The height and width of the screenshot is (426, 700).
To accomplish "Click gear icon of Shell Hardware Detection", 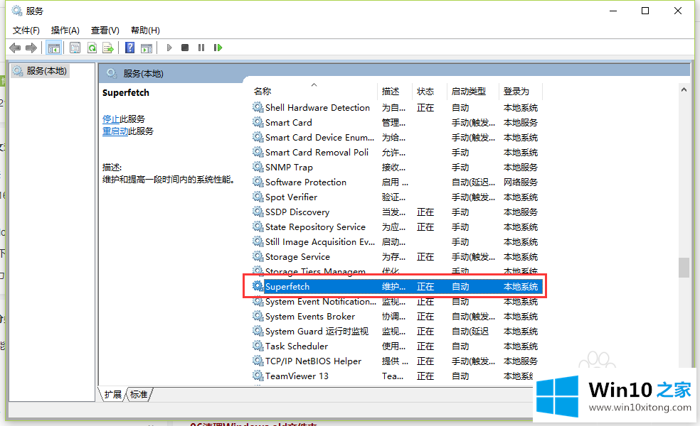I will point(258,107).
